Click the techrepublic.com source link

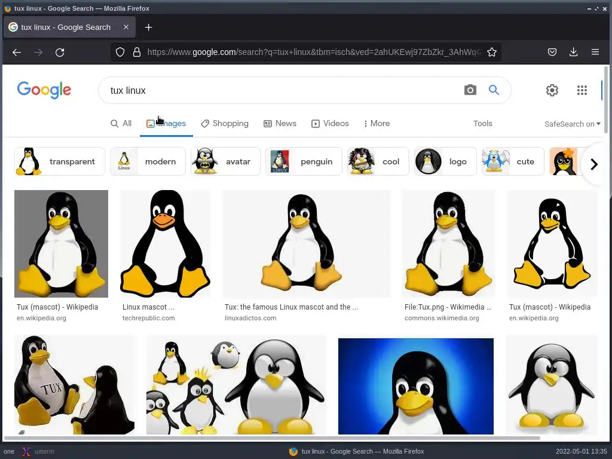point(149,318)
